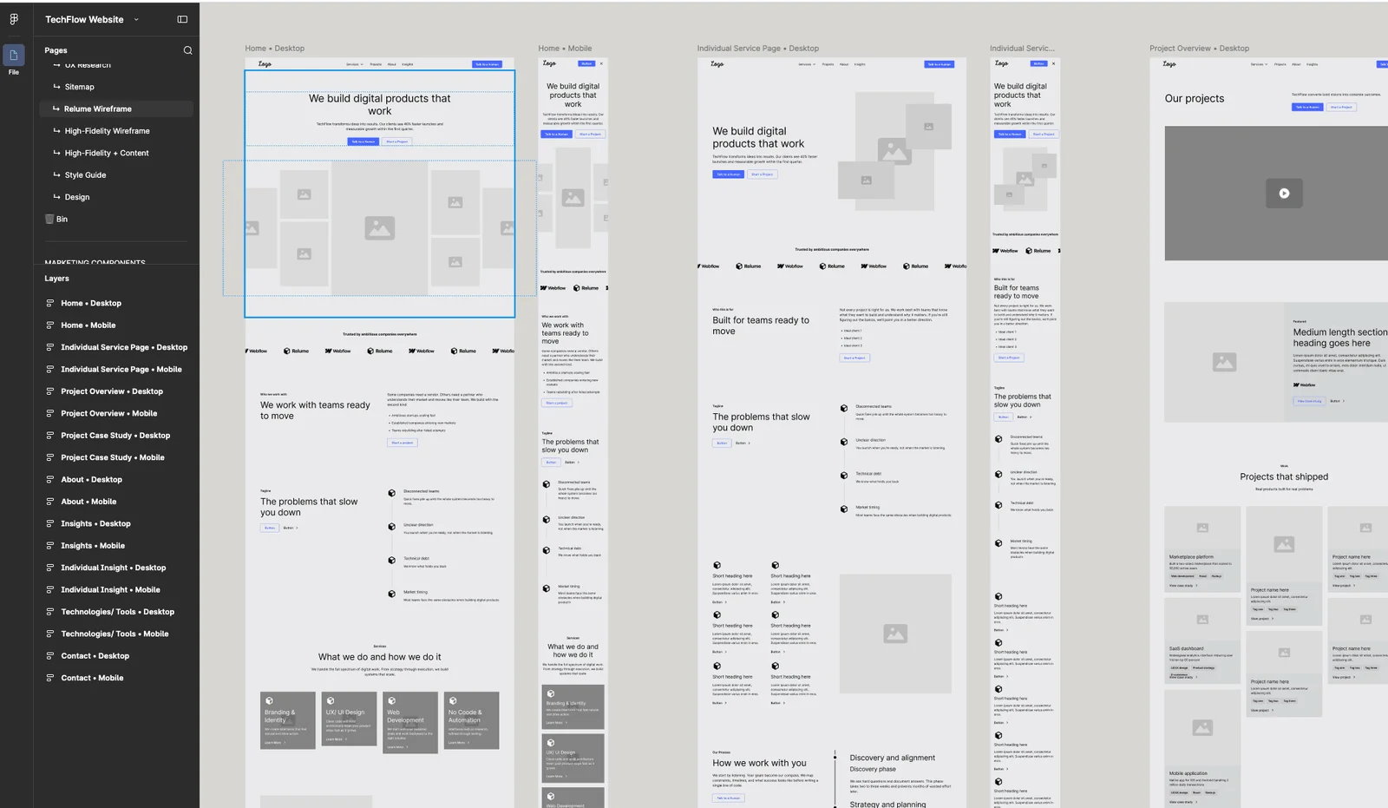Click frame icon beside Project Case Study • Mobile
This screenshot has height=808, width=1388.
pos(50,457)
